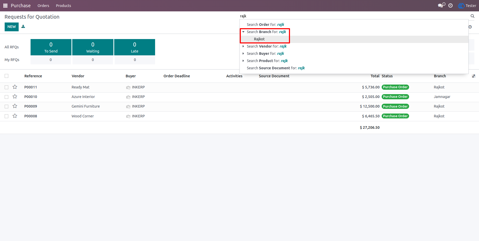The height and width of the screenshot is (241, 479).
Task: Sort by Reference column header
Action: tap(33, 76)
